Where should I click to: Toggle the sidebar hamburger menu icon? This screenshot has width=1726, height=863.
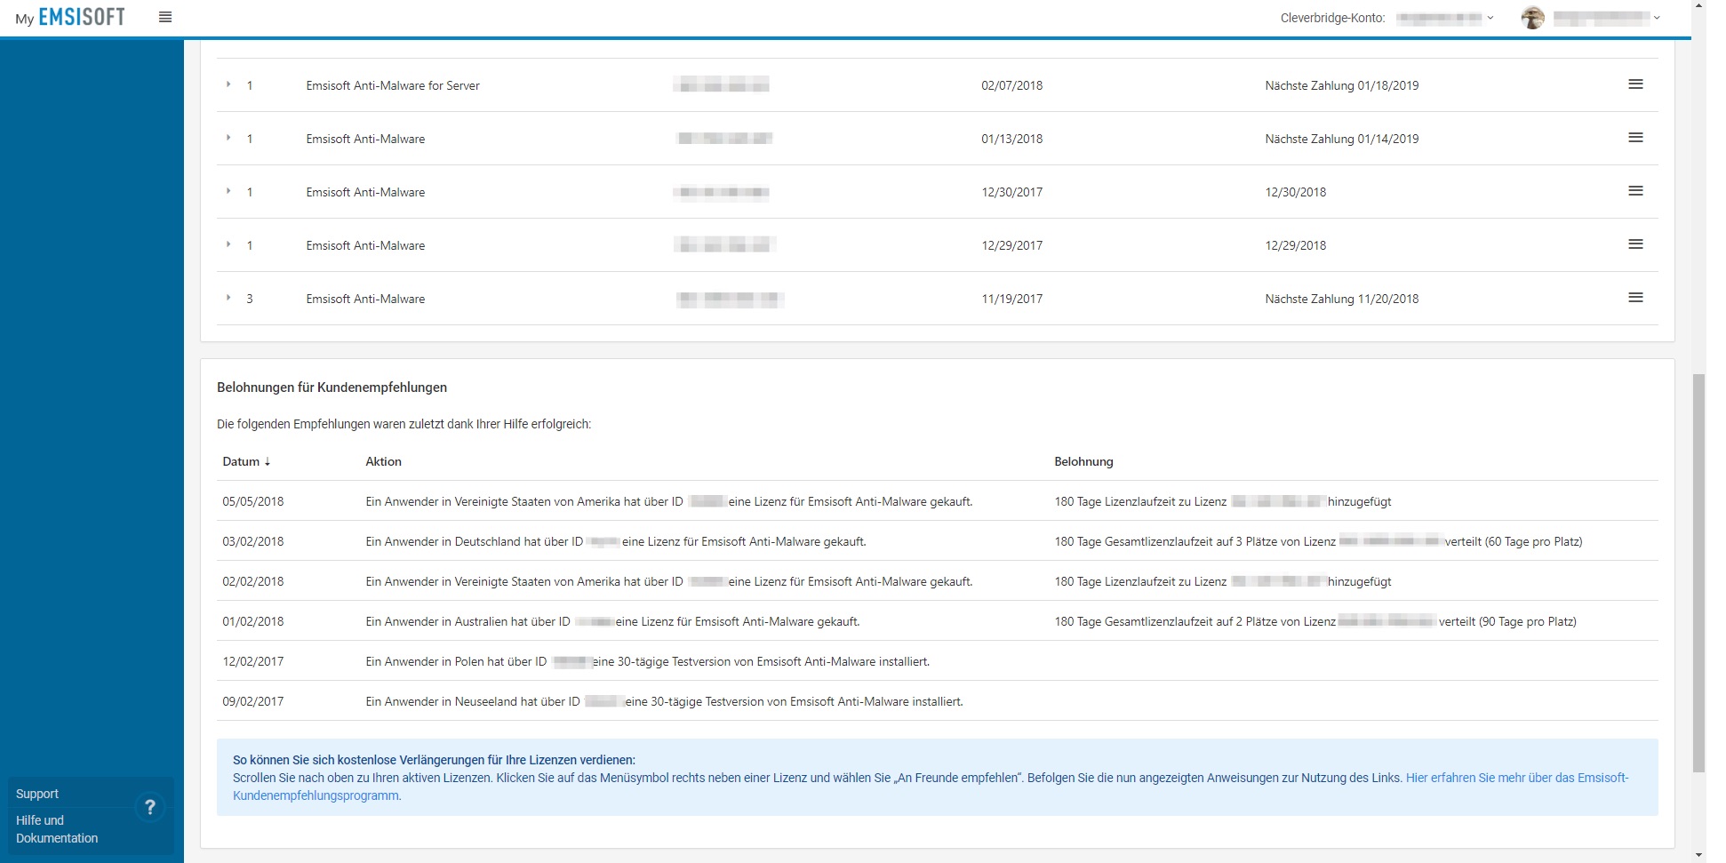click(165, 17)
